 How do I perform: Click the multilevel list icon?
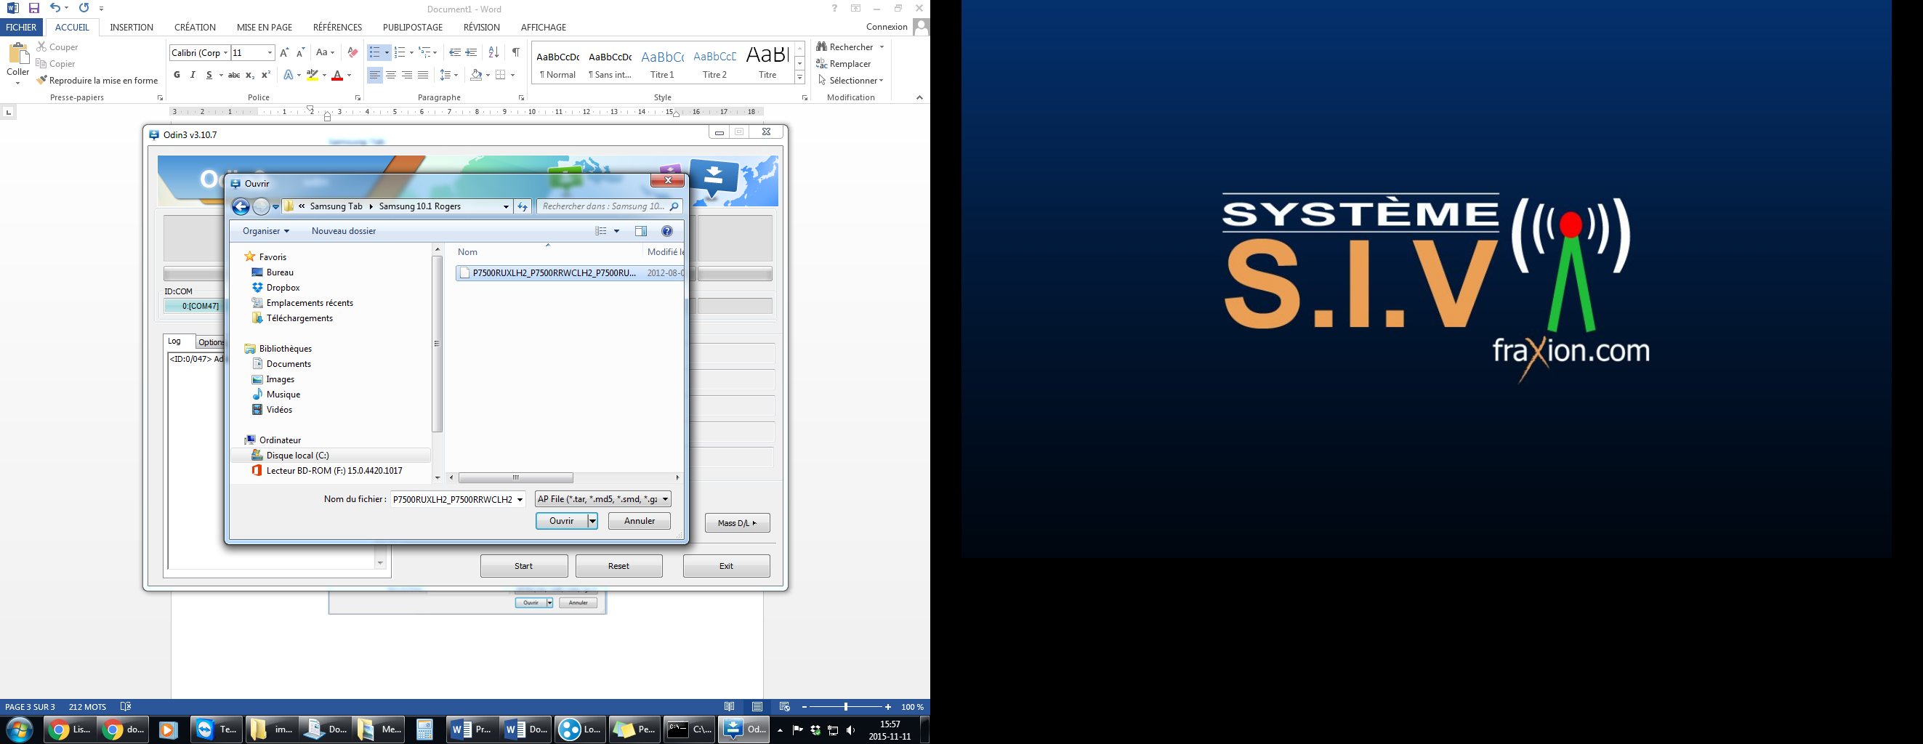[x=424, y=53]
